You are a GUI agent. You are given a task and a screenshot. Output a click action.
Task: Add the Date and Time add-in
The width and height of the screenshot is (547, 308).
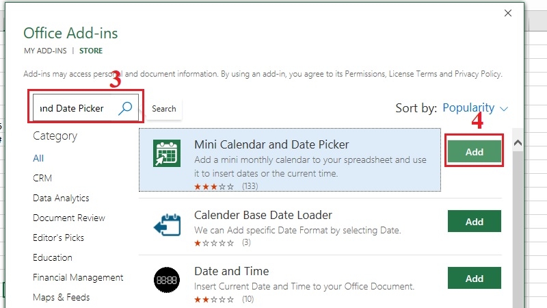point(475,278)
